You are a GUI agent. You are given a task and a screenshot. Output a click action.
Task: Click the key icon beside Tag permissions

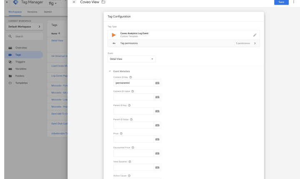114,43
